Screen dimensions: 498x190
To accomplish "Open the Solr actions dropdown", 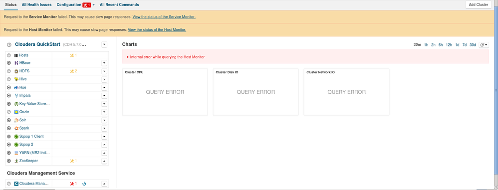I will point(104,120).
